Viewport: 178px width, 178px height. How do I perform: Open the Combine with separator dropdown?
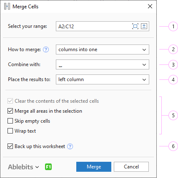[x=103, y=64]
